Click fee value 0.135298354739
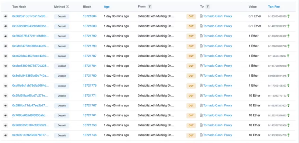 tap(277, 135)
